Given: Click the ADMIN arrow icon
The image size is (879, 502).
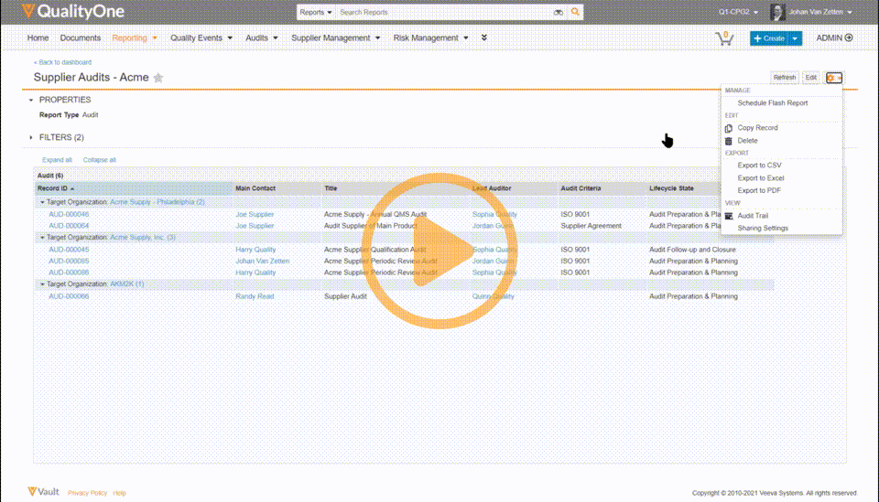Looking at the screenshot, I should point(849,38).
